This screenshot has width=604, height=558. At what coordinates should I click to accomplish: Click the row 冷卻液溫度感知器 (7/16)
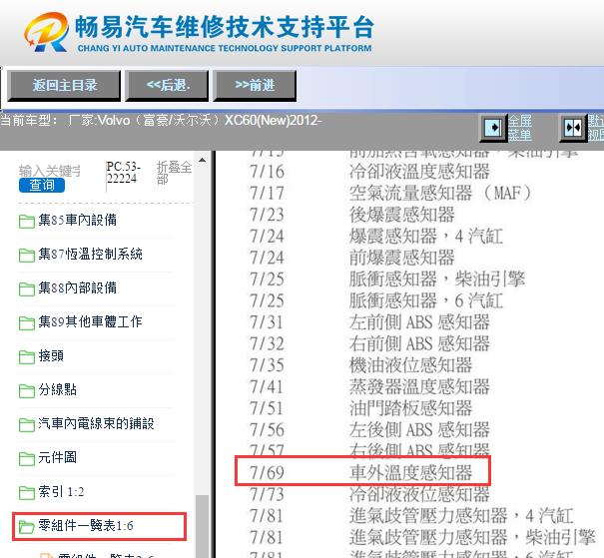click(369, 172)
